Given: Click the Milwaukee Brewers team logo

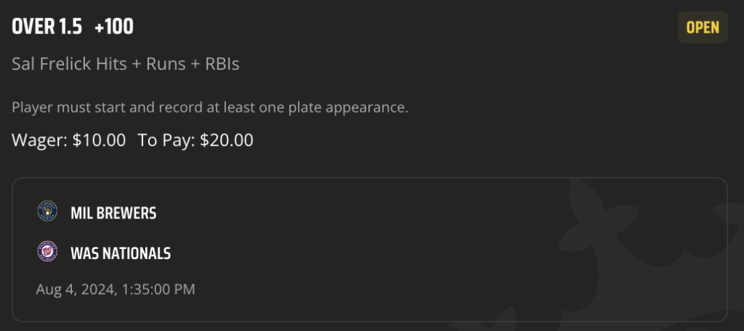Looking at the screenshot, I should point(47,211).
